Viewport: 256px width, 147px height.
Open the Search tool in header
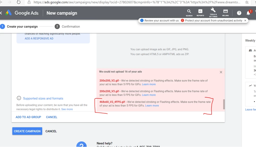coord(189,13)
